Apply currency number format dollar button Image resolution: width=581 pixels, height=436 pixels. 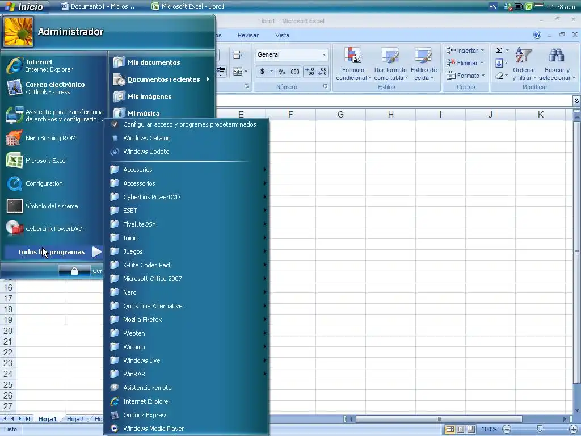(262, 72)
